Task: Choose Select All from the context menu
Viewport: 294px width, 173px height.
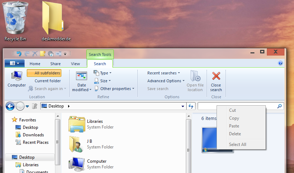Action: pyautogui.click(x=242, y=145)
